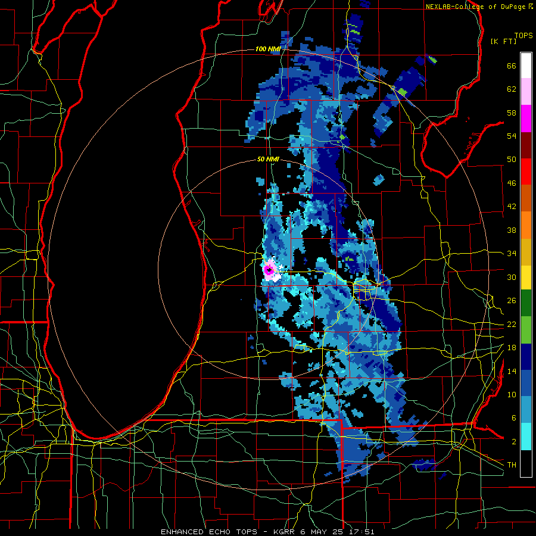The image size is (536, 536).
Task: Click the "TH" legend label
Action: click(512, 465)
